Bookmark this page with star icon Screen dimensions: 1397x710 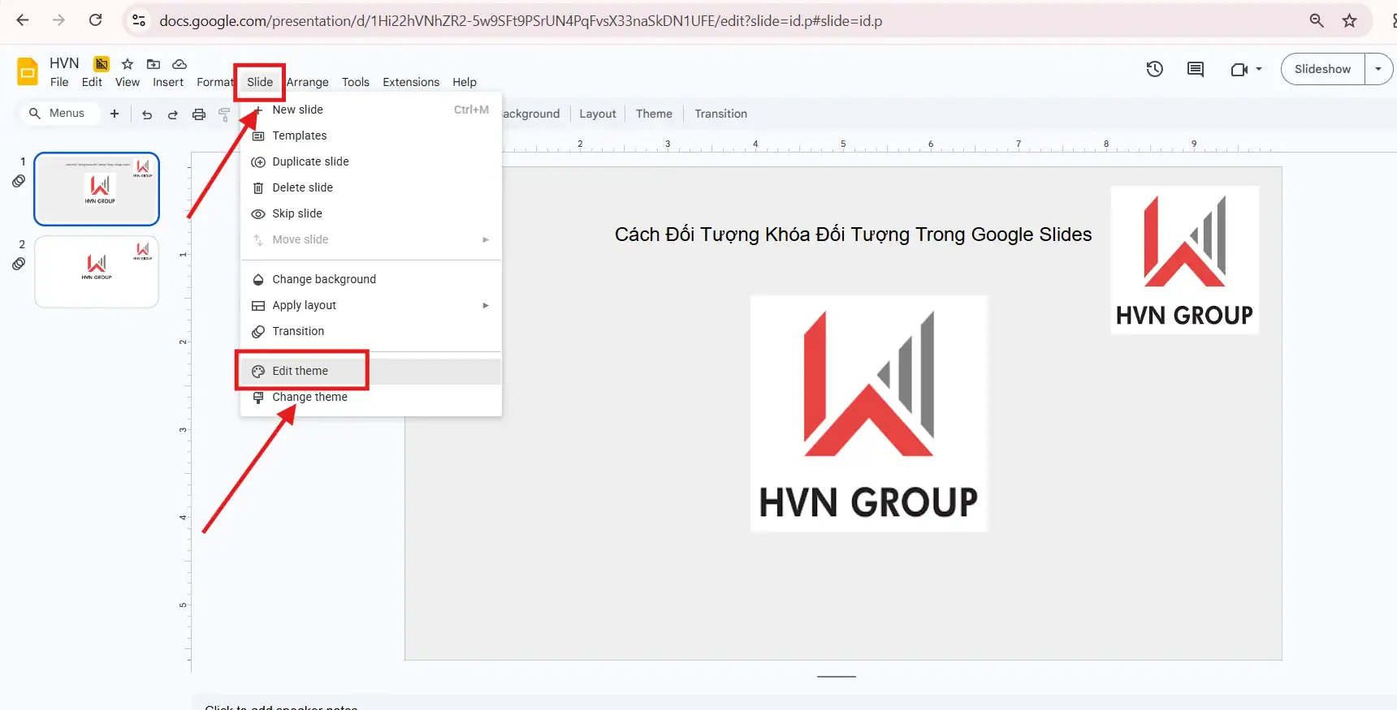click(x=1349, y=20)
